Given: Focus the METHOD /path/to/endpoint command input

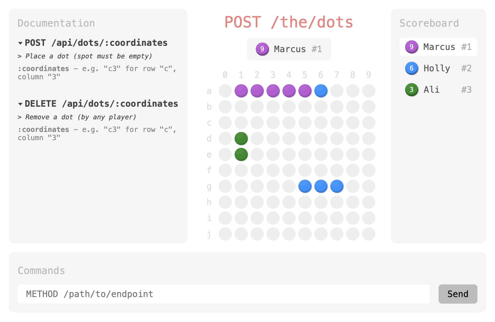Looking at the screenshot, I should (x=223, y=294).
